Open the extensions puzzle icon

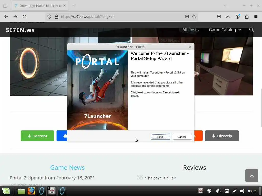[x=247, y=17]
